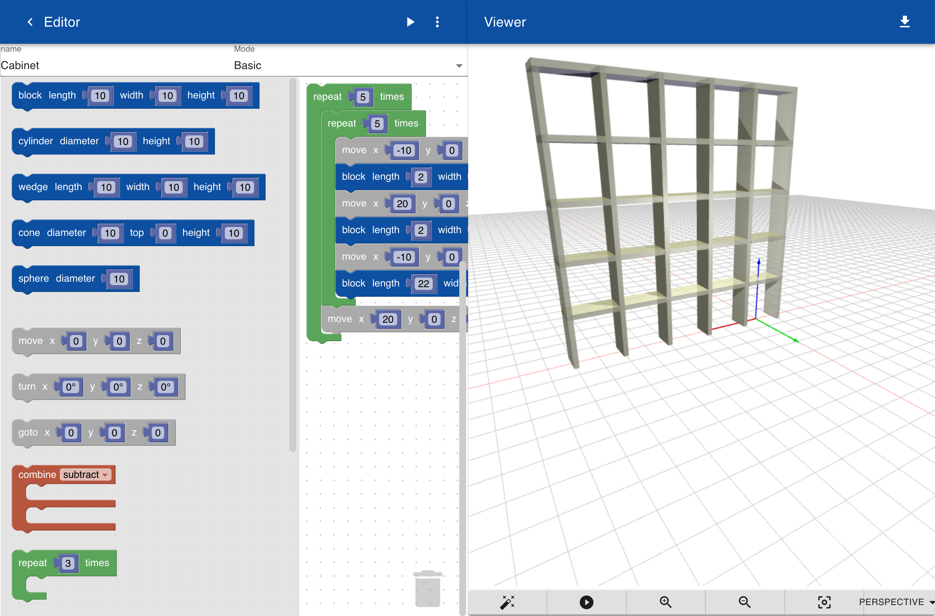Screen dimensions: 935x616
Task: Click the back arrow beside Editor
Action: click(30, 22)
